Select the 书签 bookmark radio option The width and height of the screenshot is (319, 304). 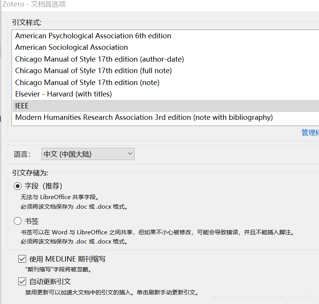click(18, 221)
